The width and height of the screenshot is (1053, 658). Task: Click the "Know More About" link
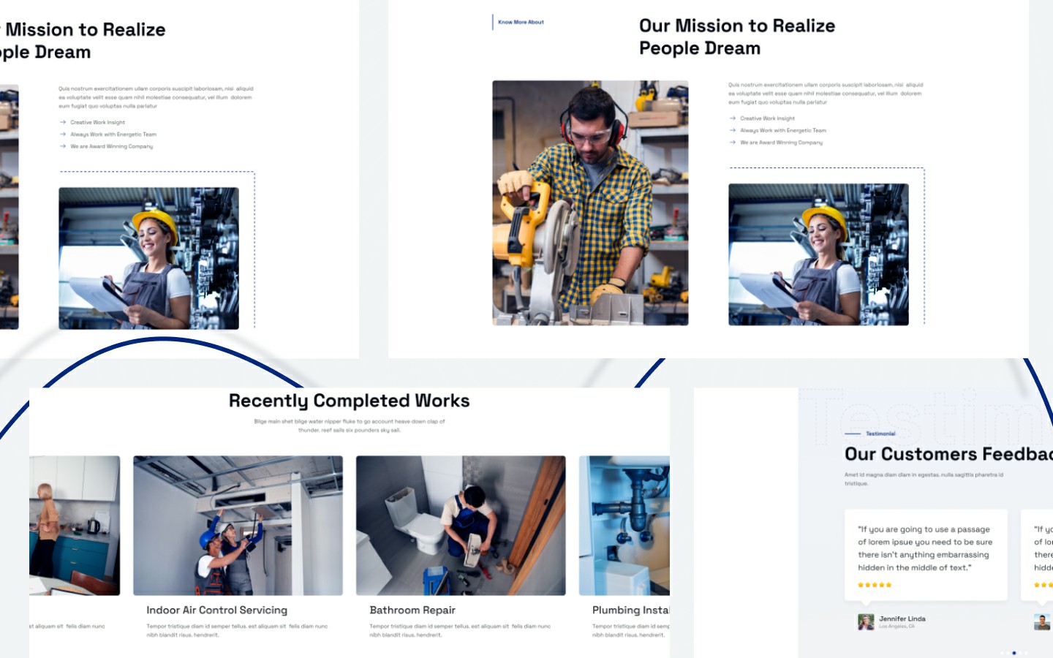pos(519,22)
